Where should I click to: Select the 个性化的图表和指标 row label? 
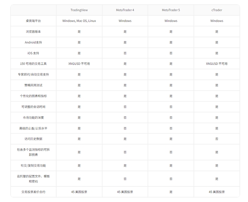tap(33, 96)
